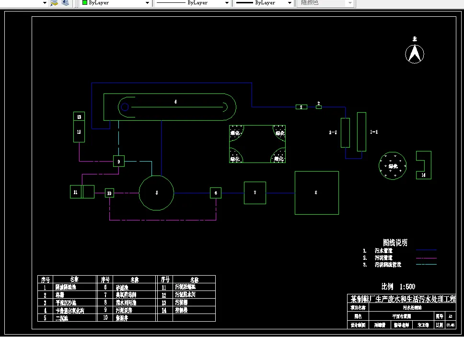Open the layer list dropdown arrow left of the layer icons

pos(45,3)
